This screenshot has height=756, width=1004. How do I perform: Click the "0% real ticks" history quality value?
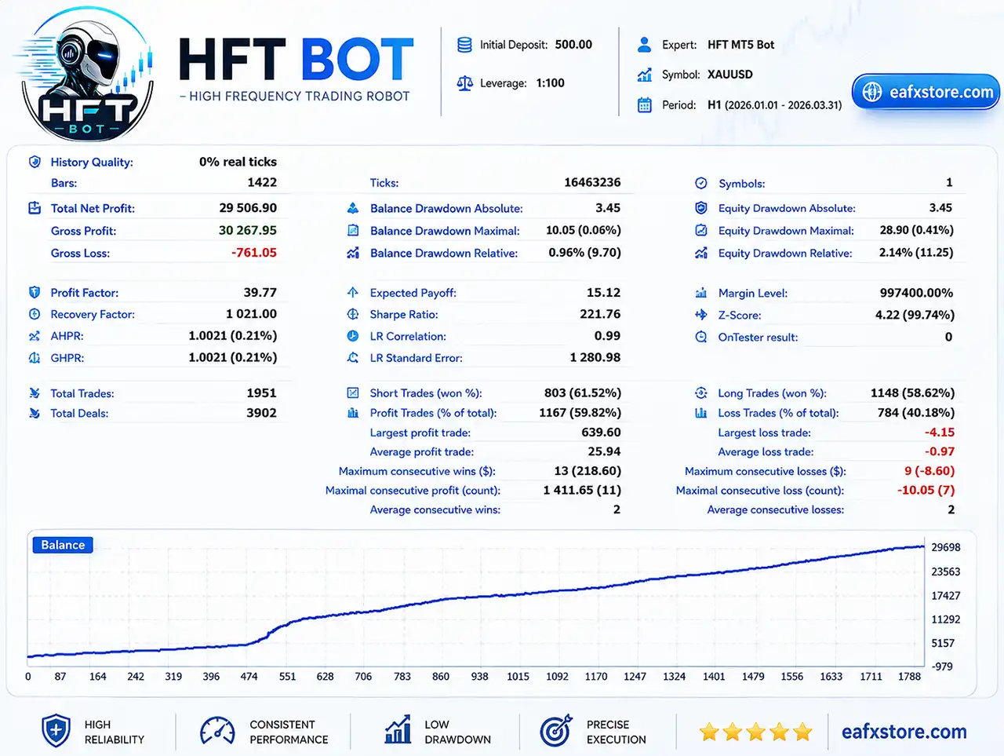[x=238, y=162]
